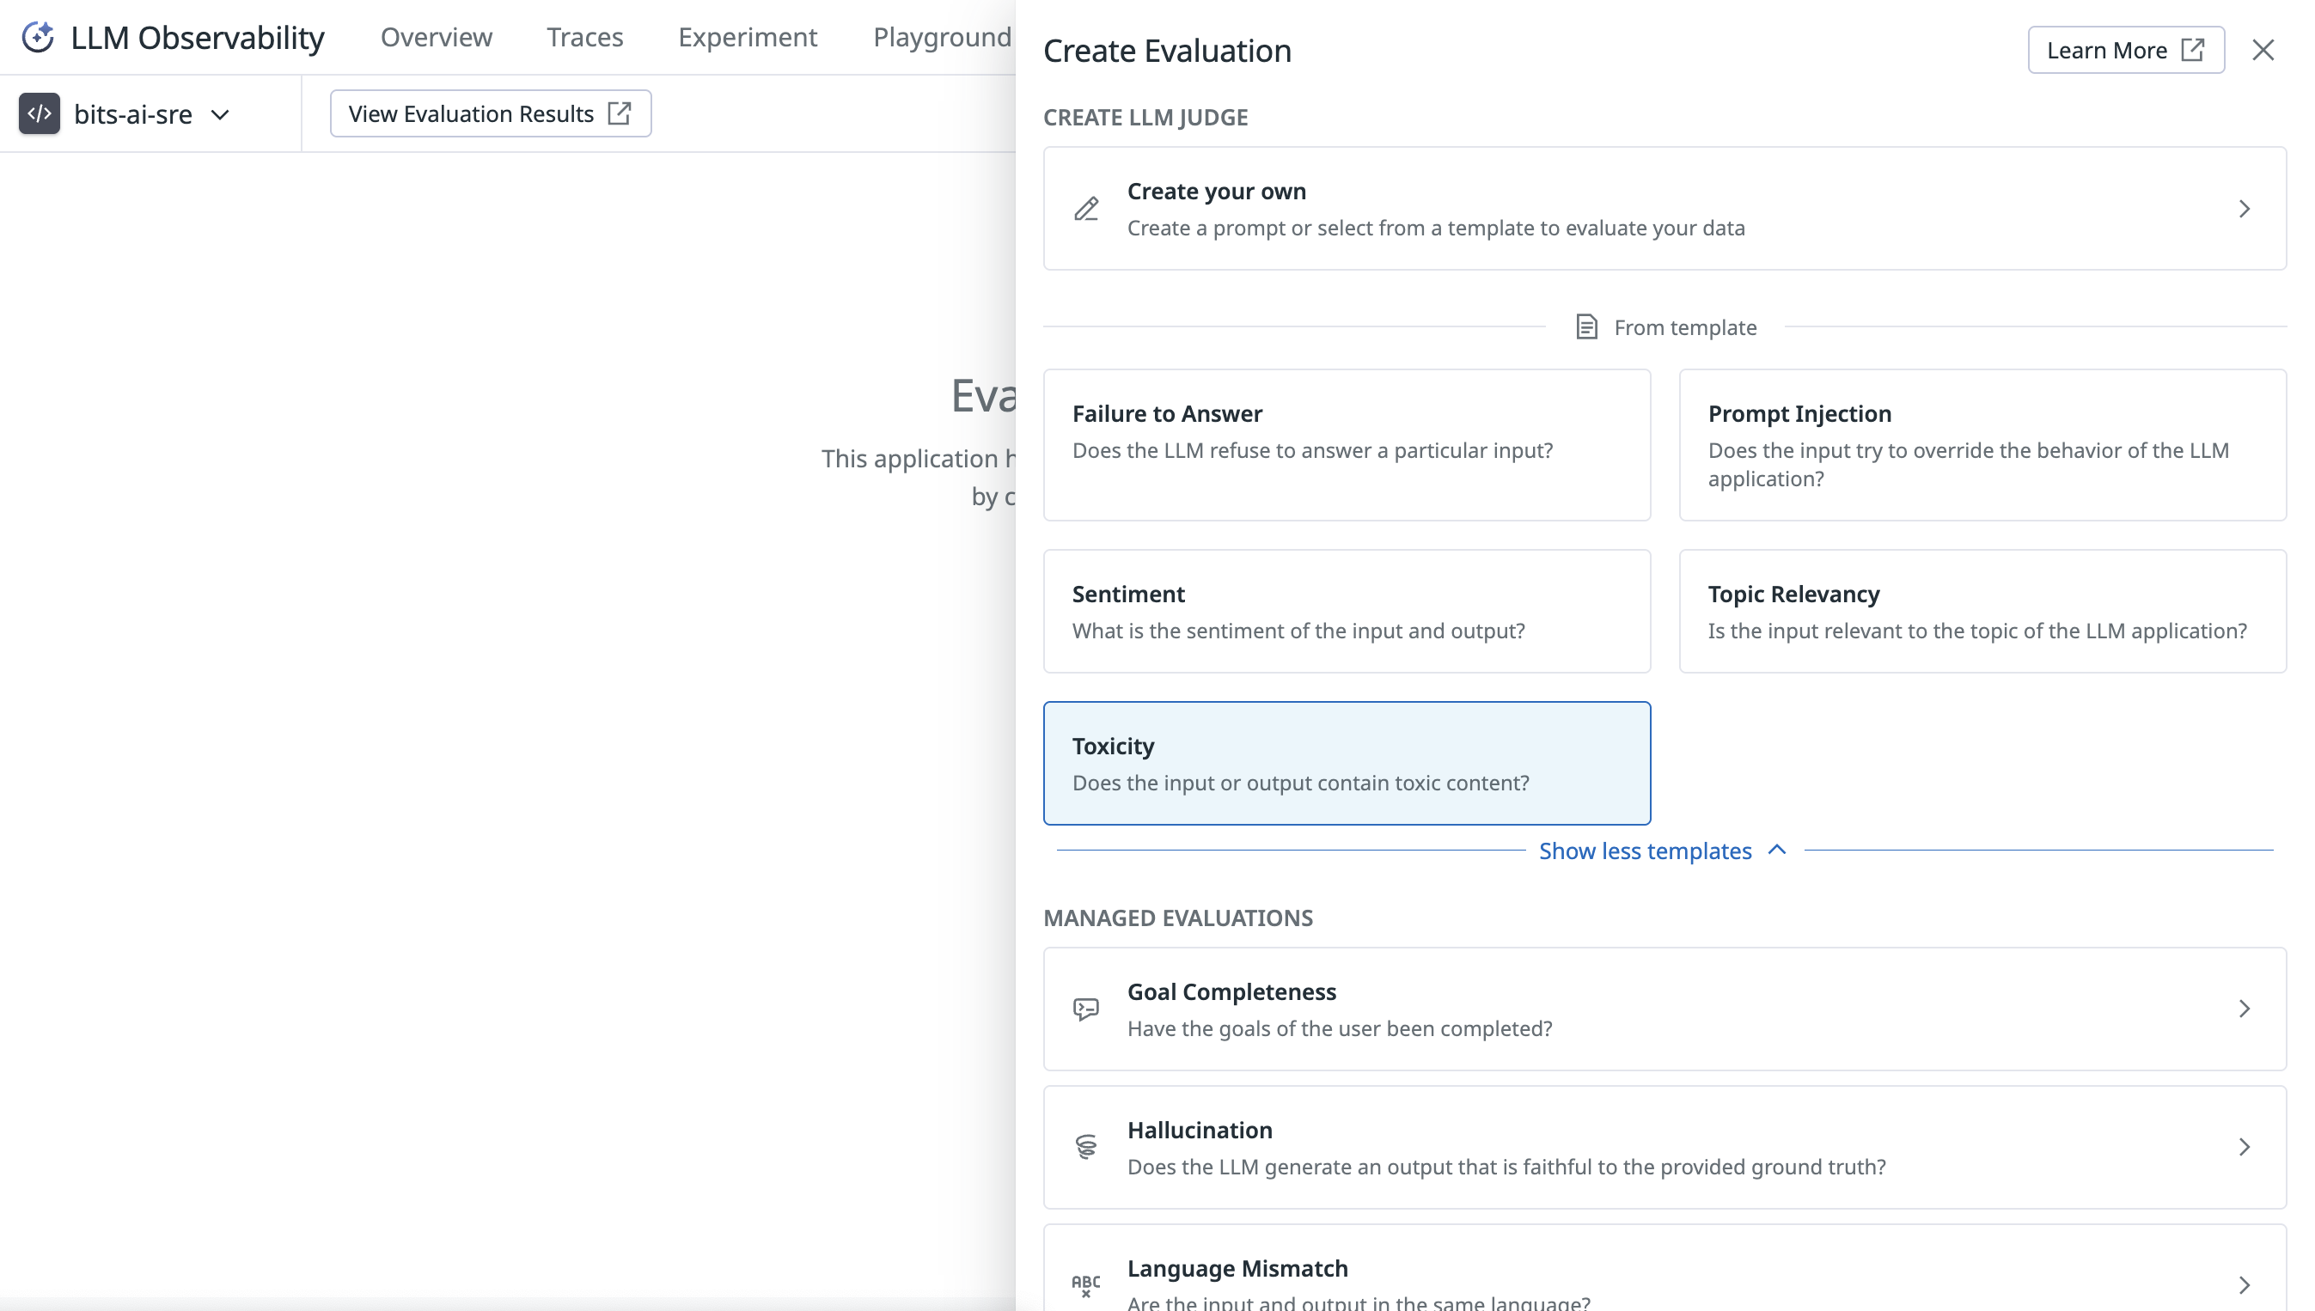
Task: Open the Overview tab
Action: [x=436, y=37]
